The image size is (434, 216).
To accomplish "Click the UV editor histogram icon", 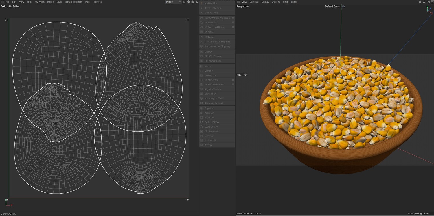I will [x=184, y=2].
